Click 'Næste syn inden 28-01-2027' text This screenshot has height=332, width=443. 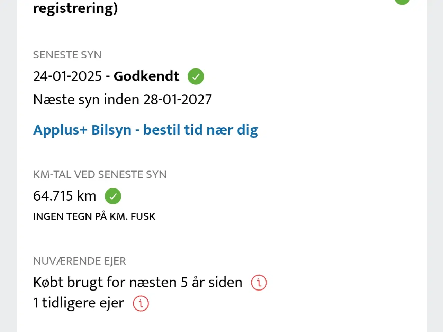click(122, 99)
